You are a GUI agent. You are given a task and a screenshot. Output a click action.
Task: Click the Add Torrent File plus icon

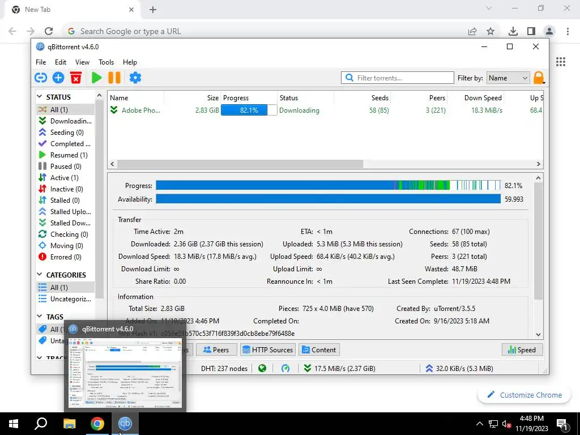(58, 78)
